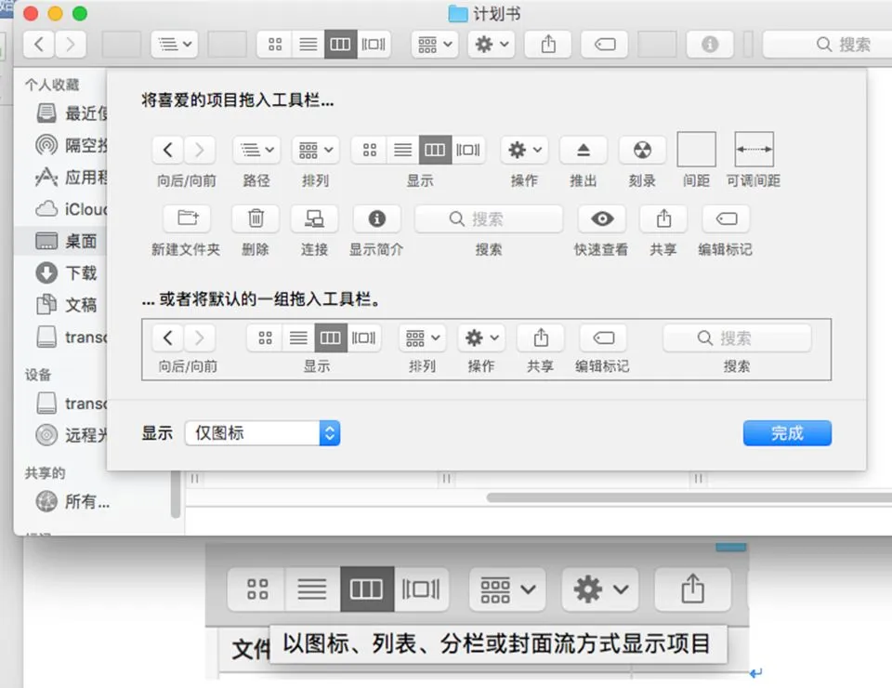This screenshot has height=688, width=892.
Task: Click the 搜索 search field in the window toolbar
Action: coord(841,44)
